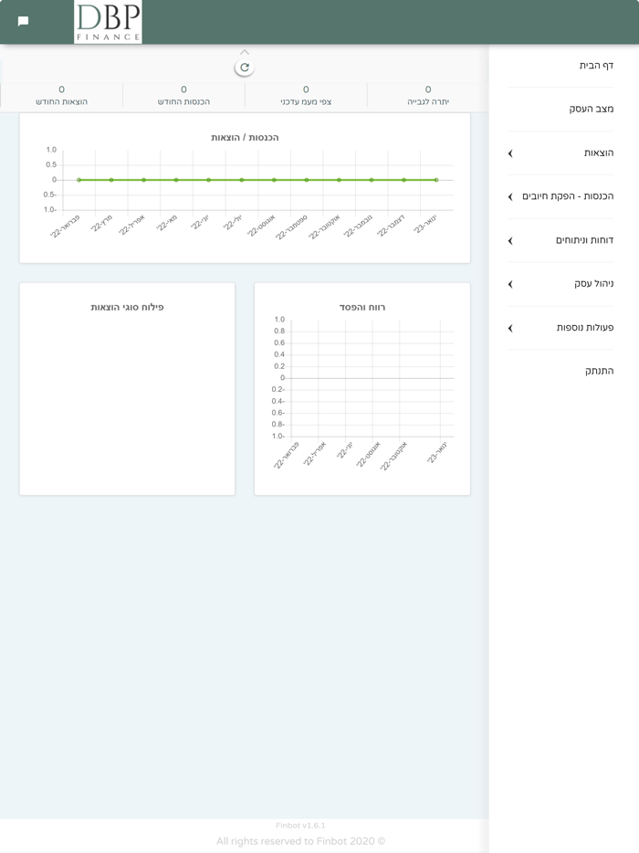Click the circular refresh icon
The image size is (639, 853).
point(244,68)
